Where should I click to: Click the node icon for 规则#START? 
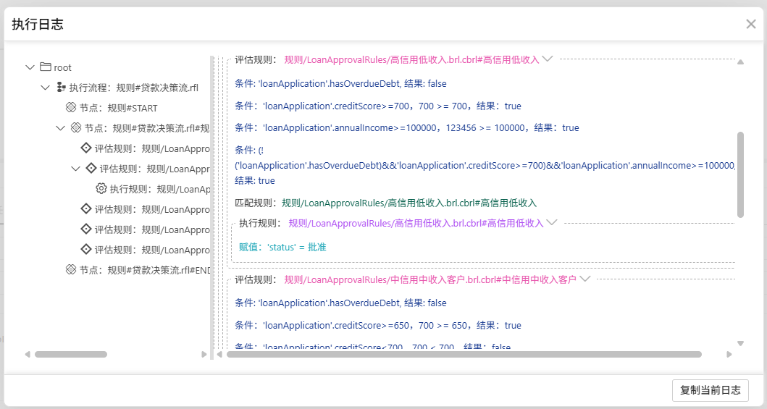[x=71, y=107]
